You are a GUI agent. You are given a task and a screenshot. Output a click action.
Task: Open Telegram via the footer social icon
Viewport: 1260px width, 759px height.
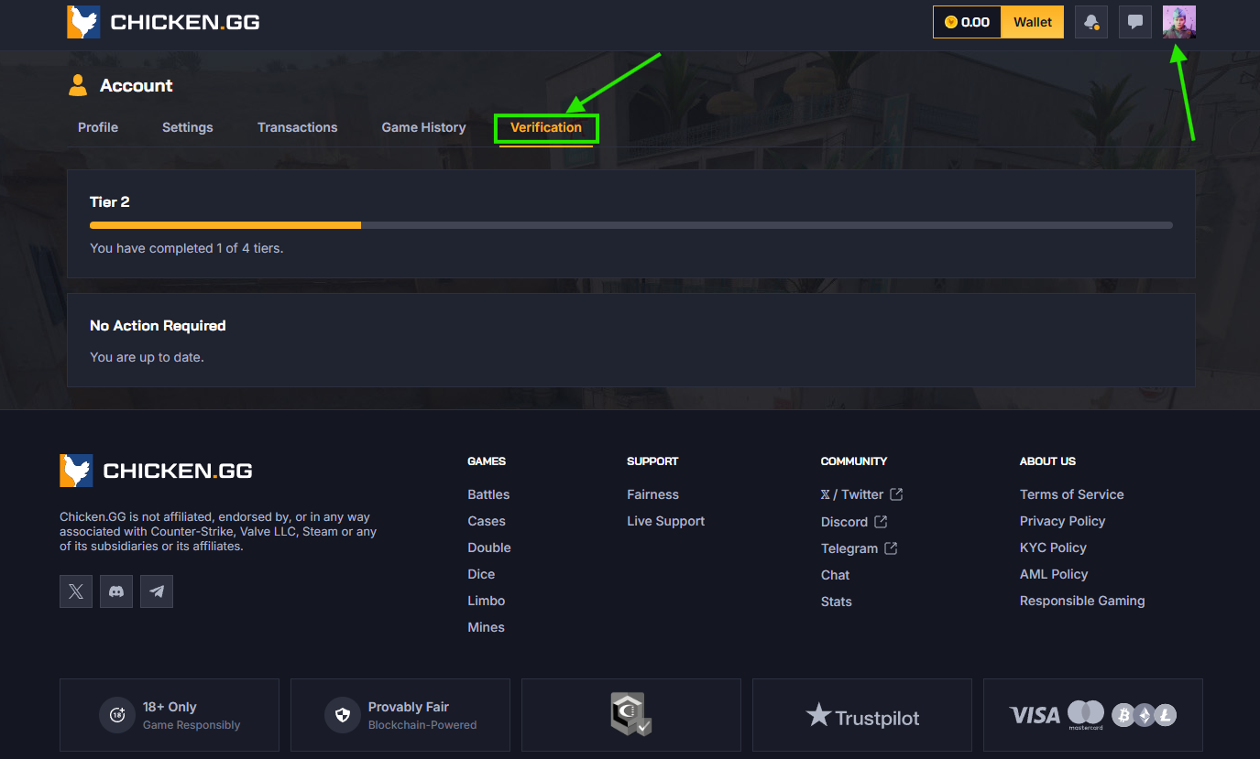point(156,591)
